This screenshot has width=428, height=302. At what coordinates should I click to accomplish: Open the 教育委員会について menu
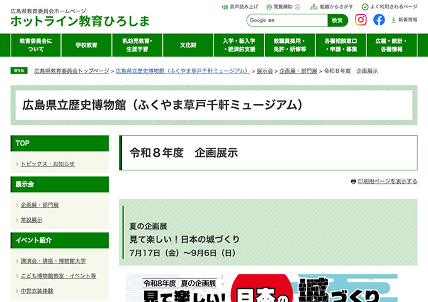(x=36, y=45)
